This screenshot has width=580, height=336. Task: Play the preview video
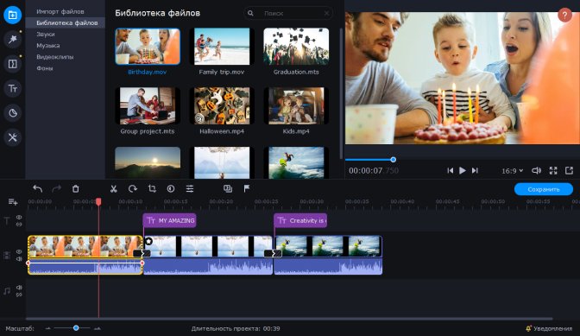463,170
